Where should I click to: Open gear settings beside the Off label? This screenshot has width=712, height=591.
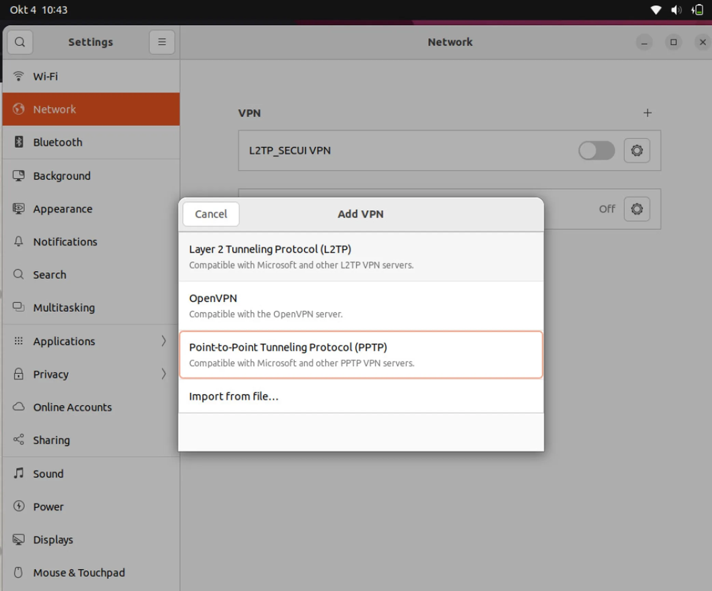[x=637, y=209]
